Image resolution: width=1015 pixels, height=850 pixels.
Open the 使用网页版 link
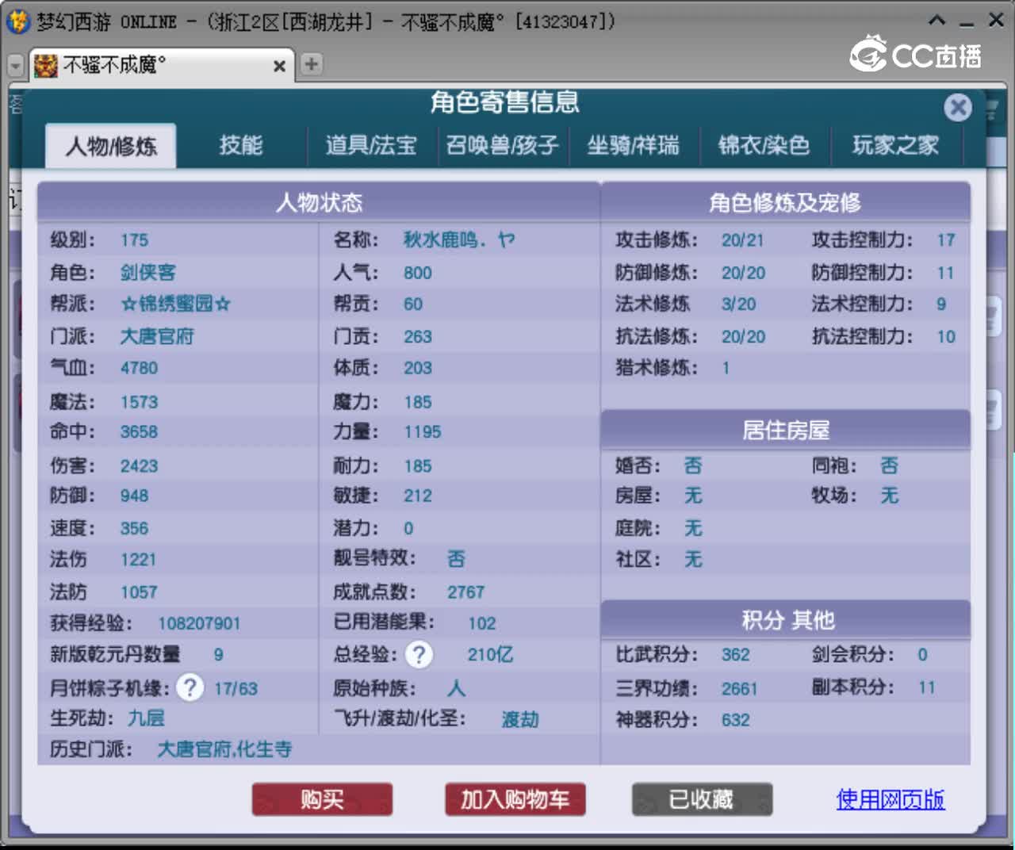click(x=890, y=799)
